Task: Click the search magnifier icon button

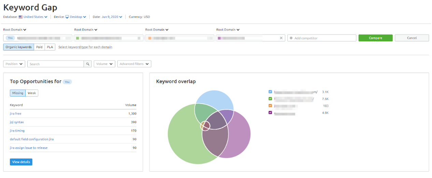Action: 88,64
